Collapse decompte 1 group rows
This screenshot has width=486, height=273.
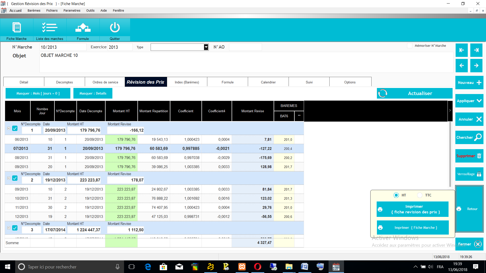click(x=9, y=128)
